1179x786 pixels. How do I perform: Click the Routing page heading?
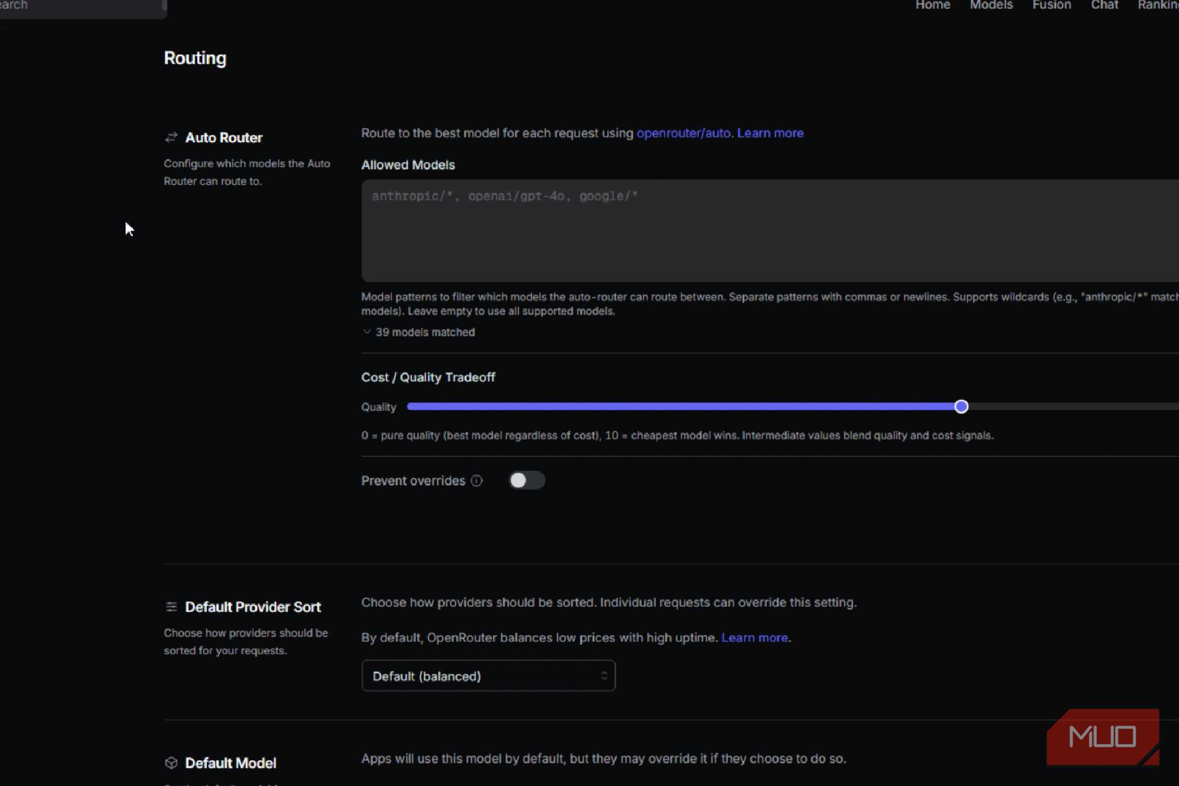[x=195, y=58]
